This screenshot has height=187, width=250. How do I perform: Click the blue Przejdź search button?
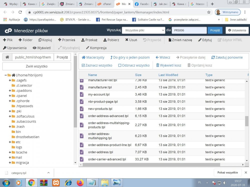click(x=215, y=30)
